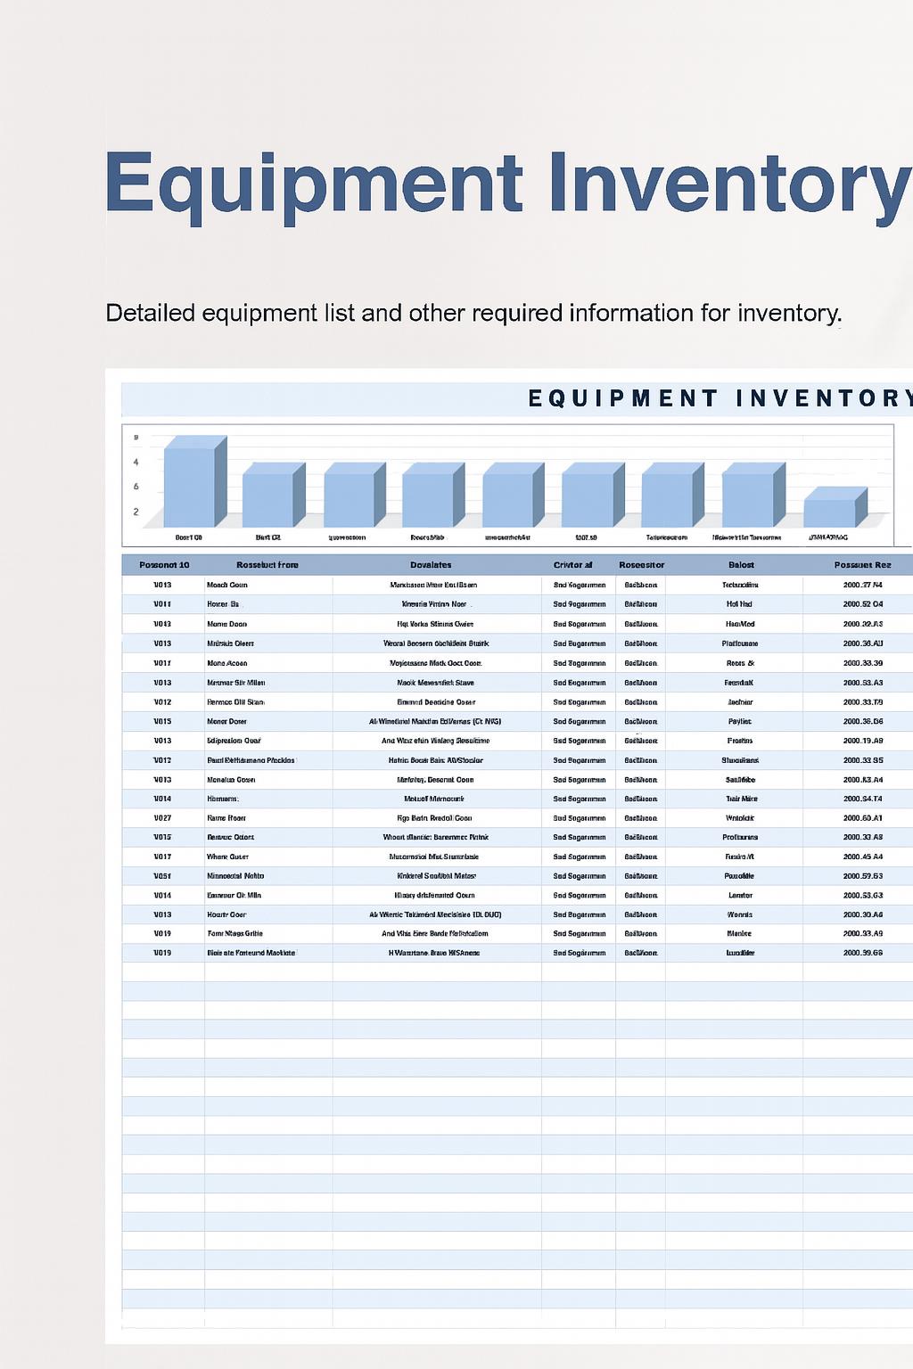Image resolution: width=913 pixels, height=1369 pixels.
Task: Select the '2000.60.A1' value cell
Action: tap(863, 818)
